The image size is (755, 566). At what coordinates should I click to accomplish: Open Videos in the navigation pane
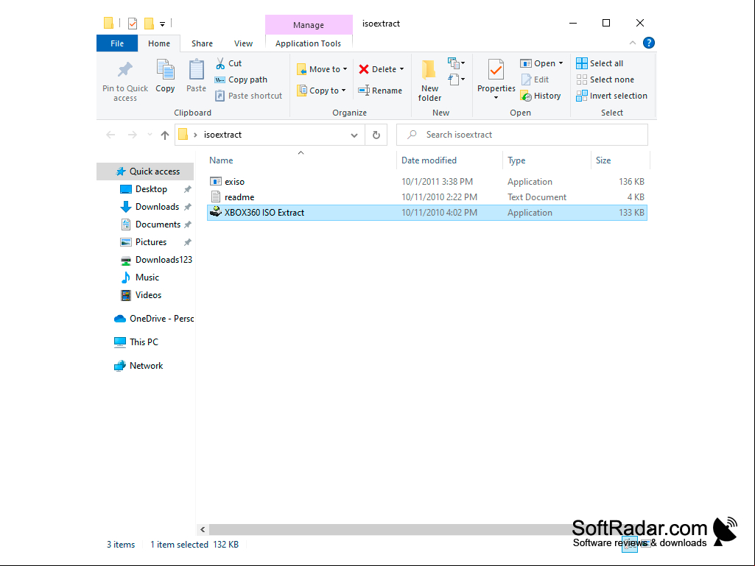tap(141, 295)
